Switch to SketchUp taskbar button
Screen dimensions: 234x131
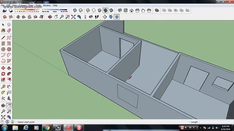point(68,128)
